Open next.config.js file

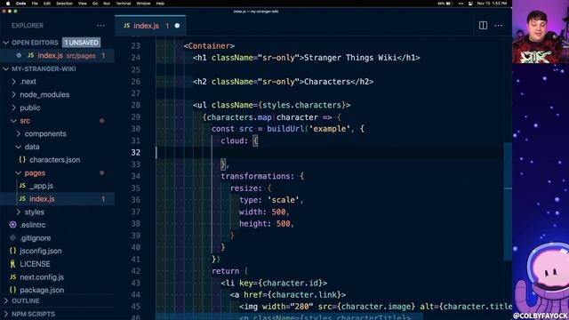click(42, 276)
